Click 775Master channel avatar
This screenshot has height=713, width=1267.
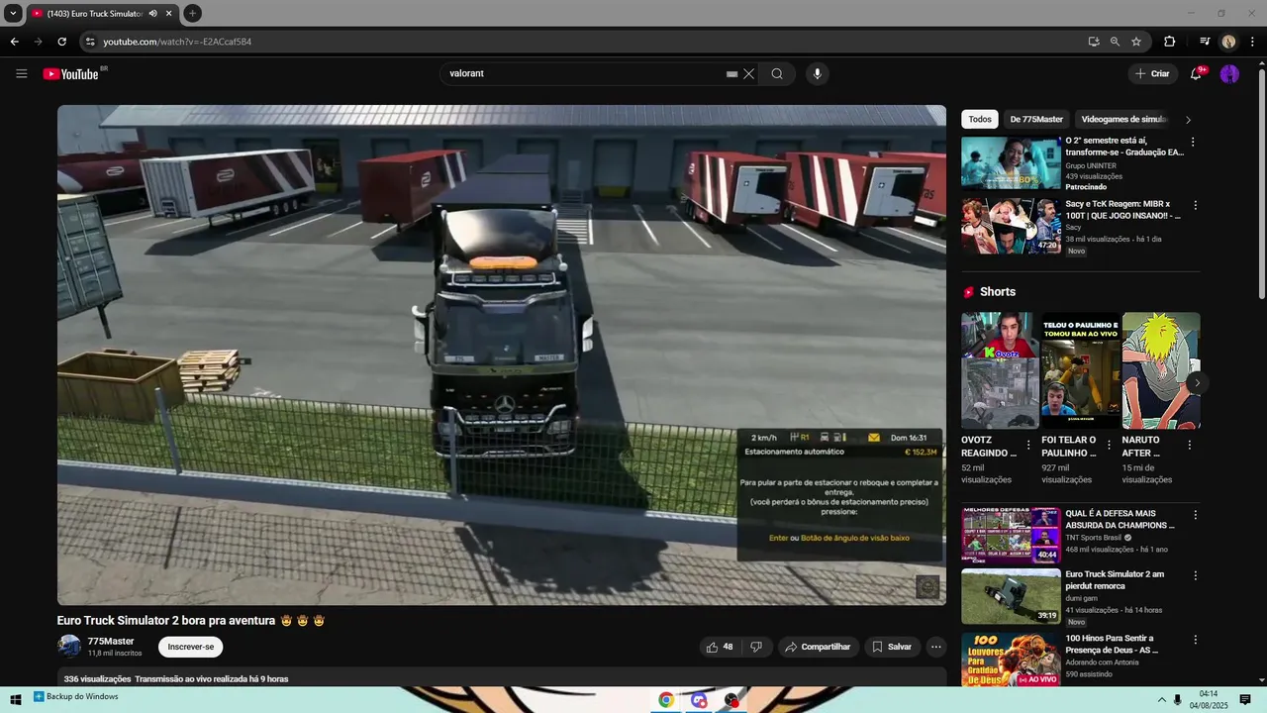pos(69,647)
